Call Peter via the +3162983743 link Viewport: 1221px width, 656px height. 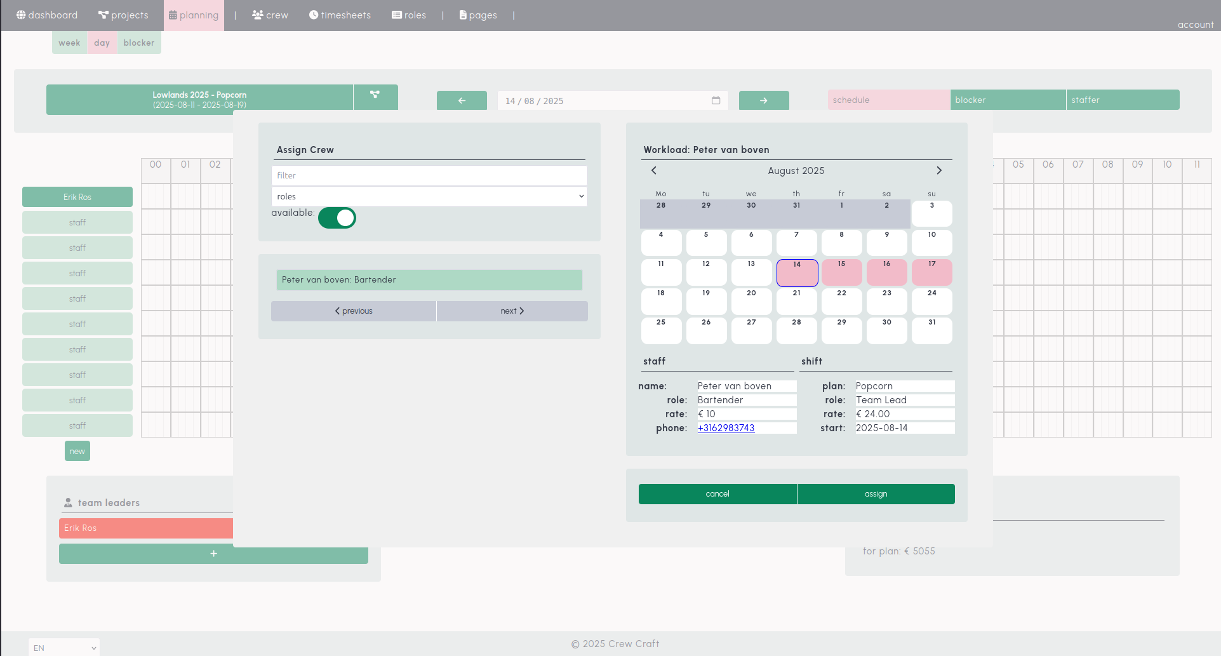coord(726,427)
